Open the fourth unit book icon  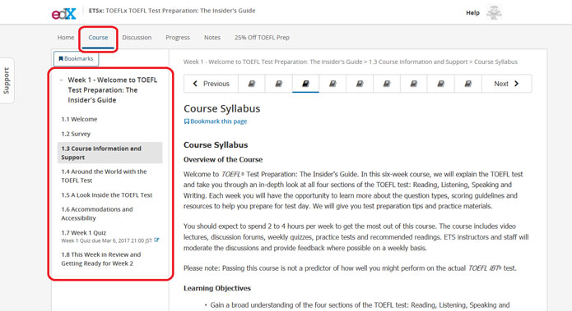[333, 84]
